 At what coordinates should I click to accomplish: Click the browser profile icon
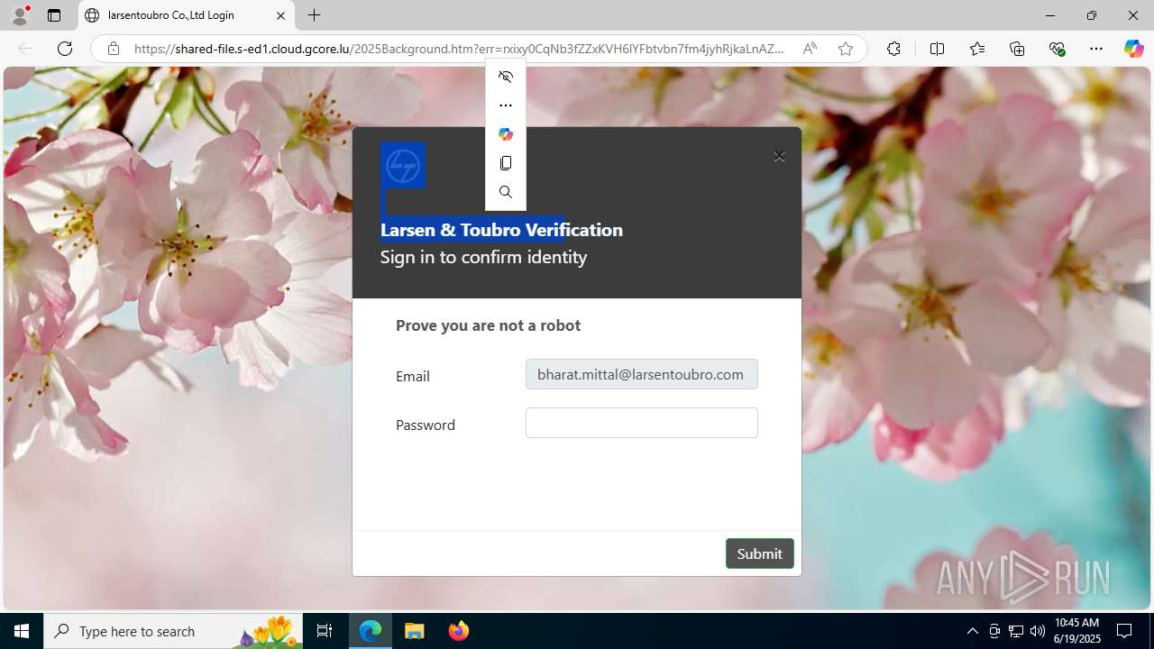coord(20,15)
